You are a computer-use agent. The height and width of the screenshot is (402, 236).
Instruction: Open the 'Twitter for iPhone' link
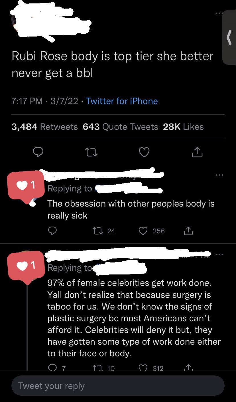[122, 101]
